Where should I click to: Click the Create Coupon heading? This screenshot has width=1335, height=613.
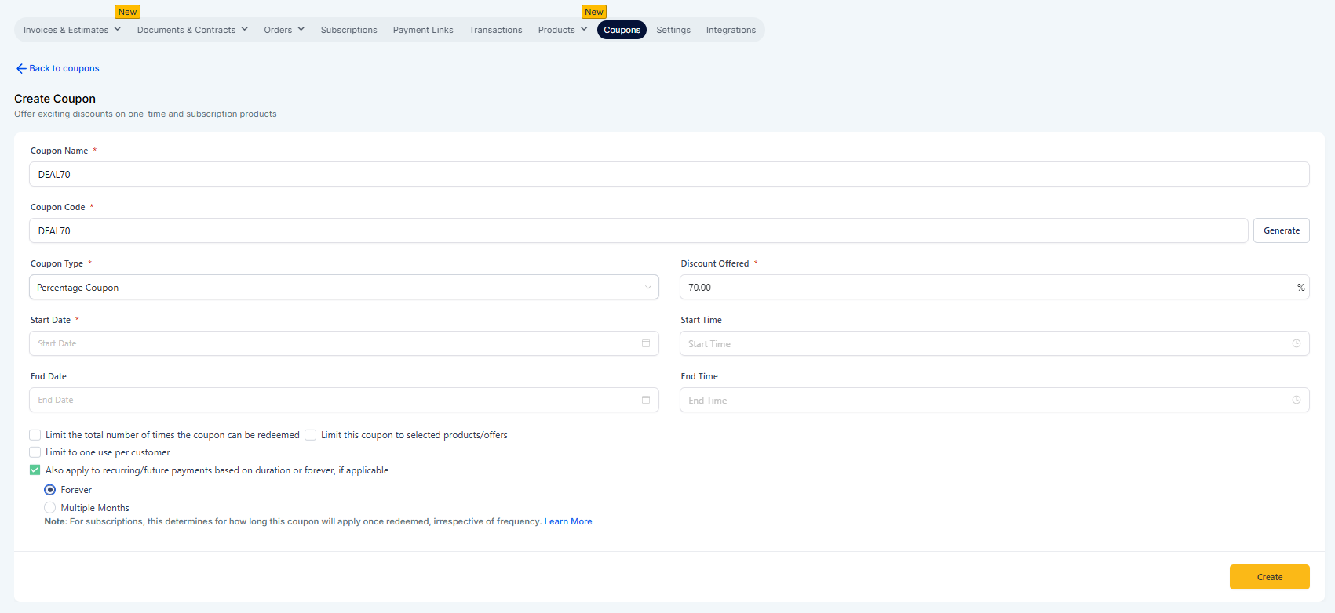click(x=55, y=99)
